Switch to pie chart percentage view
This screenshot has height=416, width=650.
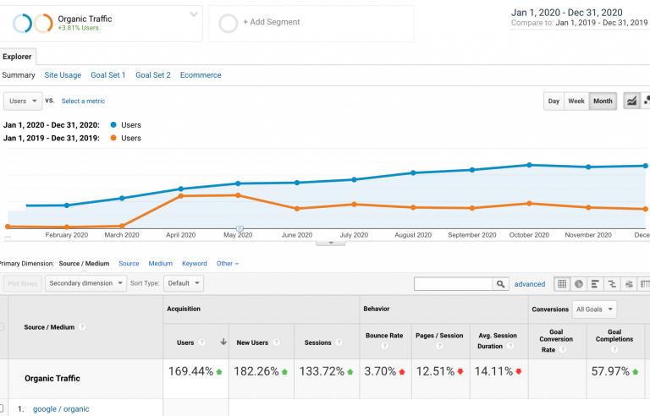(578, 284)
